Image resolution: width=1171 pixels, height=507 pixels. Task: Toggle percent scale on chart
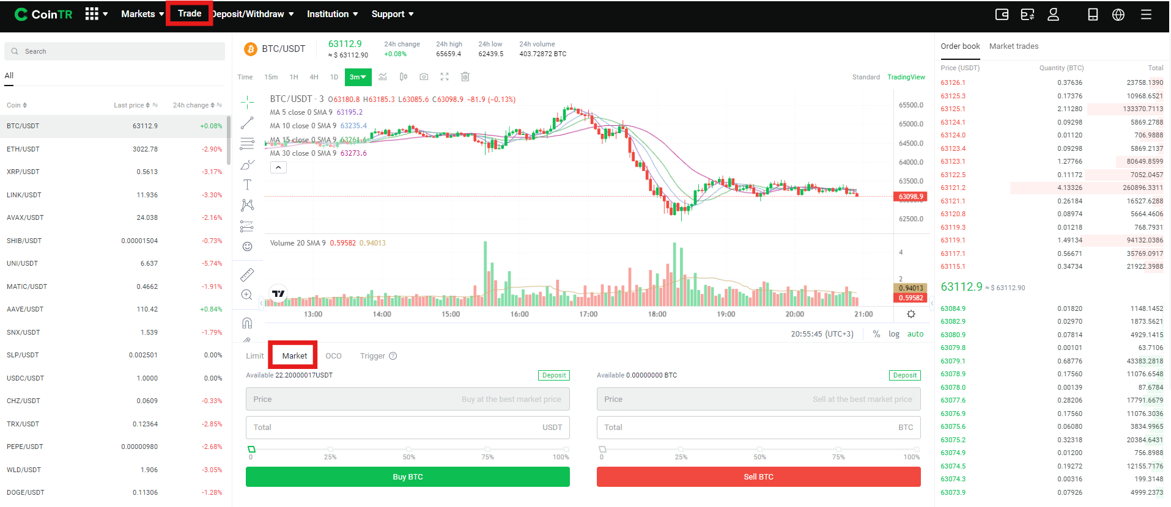pos(876,334)
